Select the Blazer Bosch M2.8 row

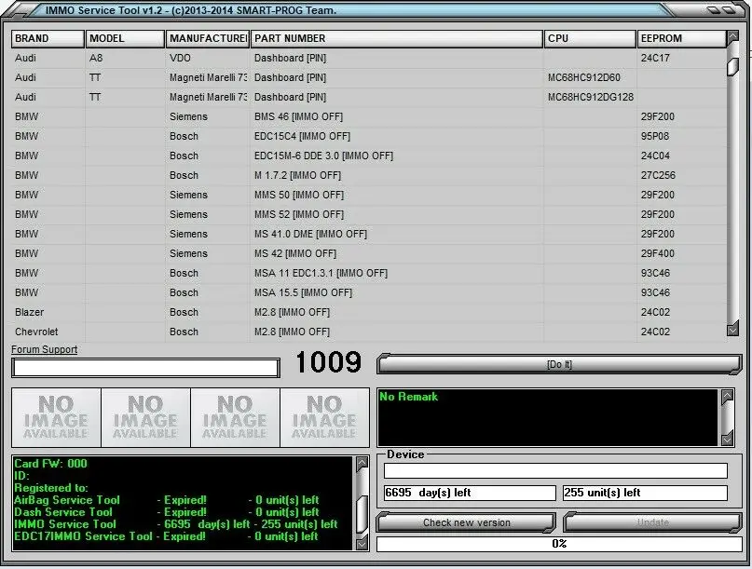pos(280,313)
